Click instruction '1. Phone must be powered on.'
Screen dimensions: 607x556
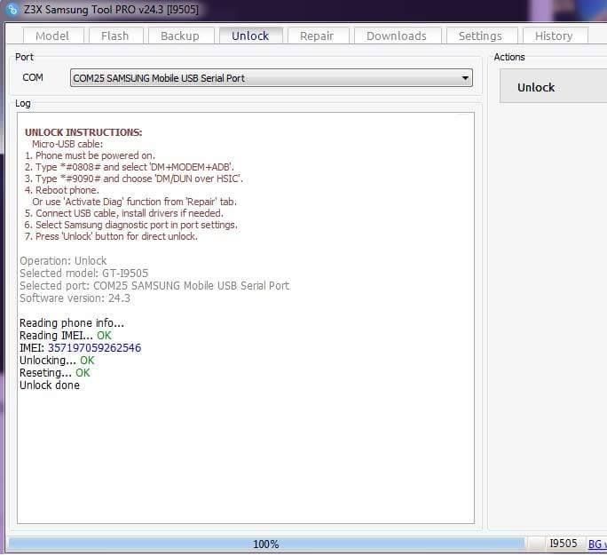click(90, 155)
